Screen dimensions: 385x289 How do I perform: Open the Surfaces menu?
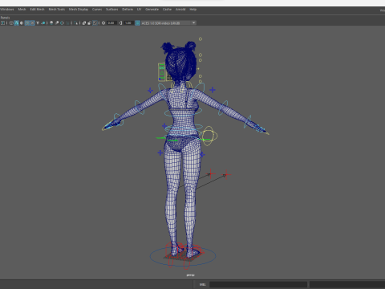(111, 10)
